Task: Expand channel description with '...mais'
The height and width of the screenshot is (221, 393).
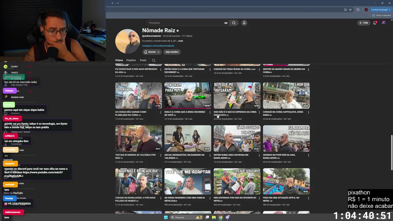Action: point(180,41)
